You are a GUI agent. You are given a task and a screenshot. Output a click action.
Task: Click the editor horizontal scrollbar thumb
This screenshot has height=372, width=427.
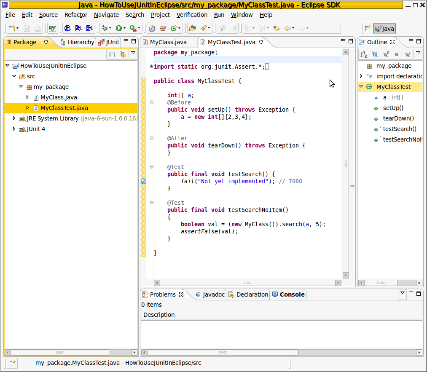[247, 283]
